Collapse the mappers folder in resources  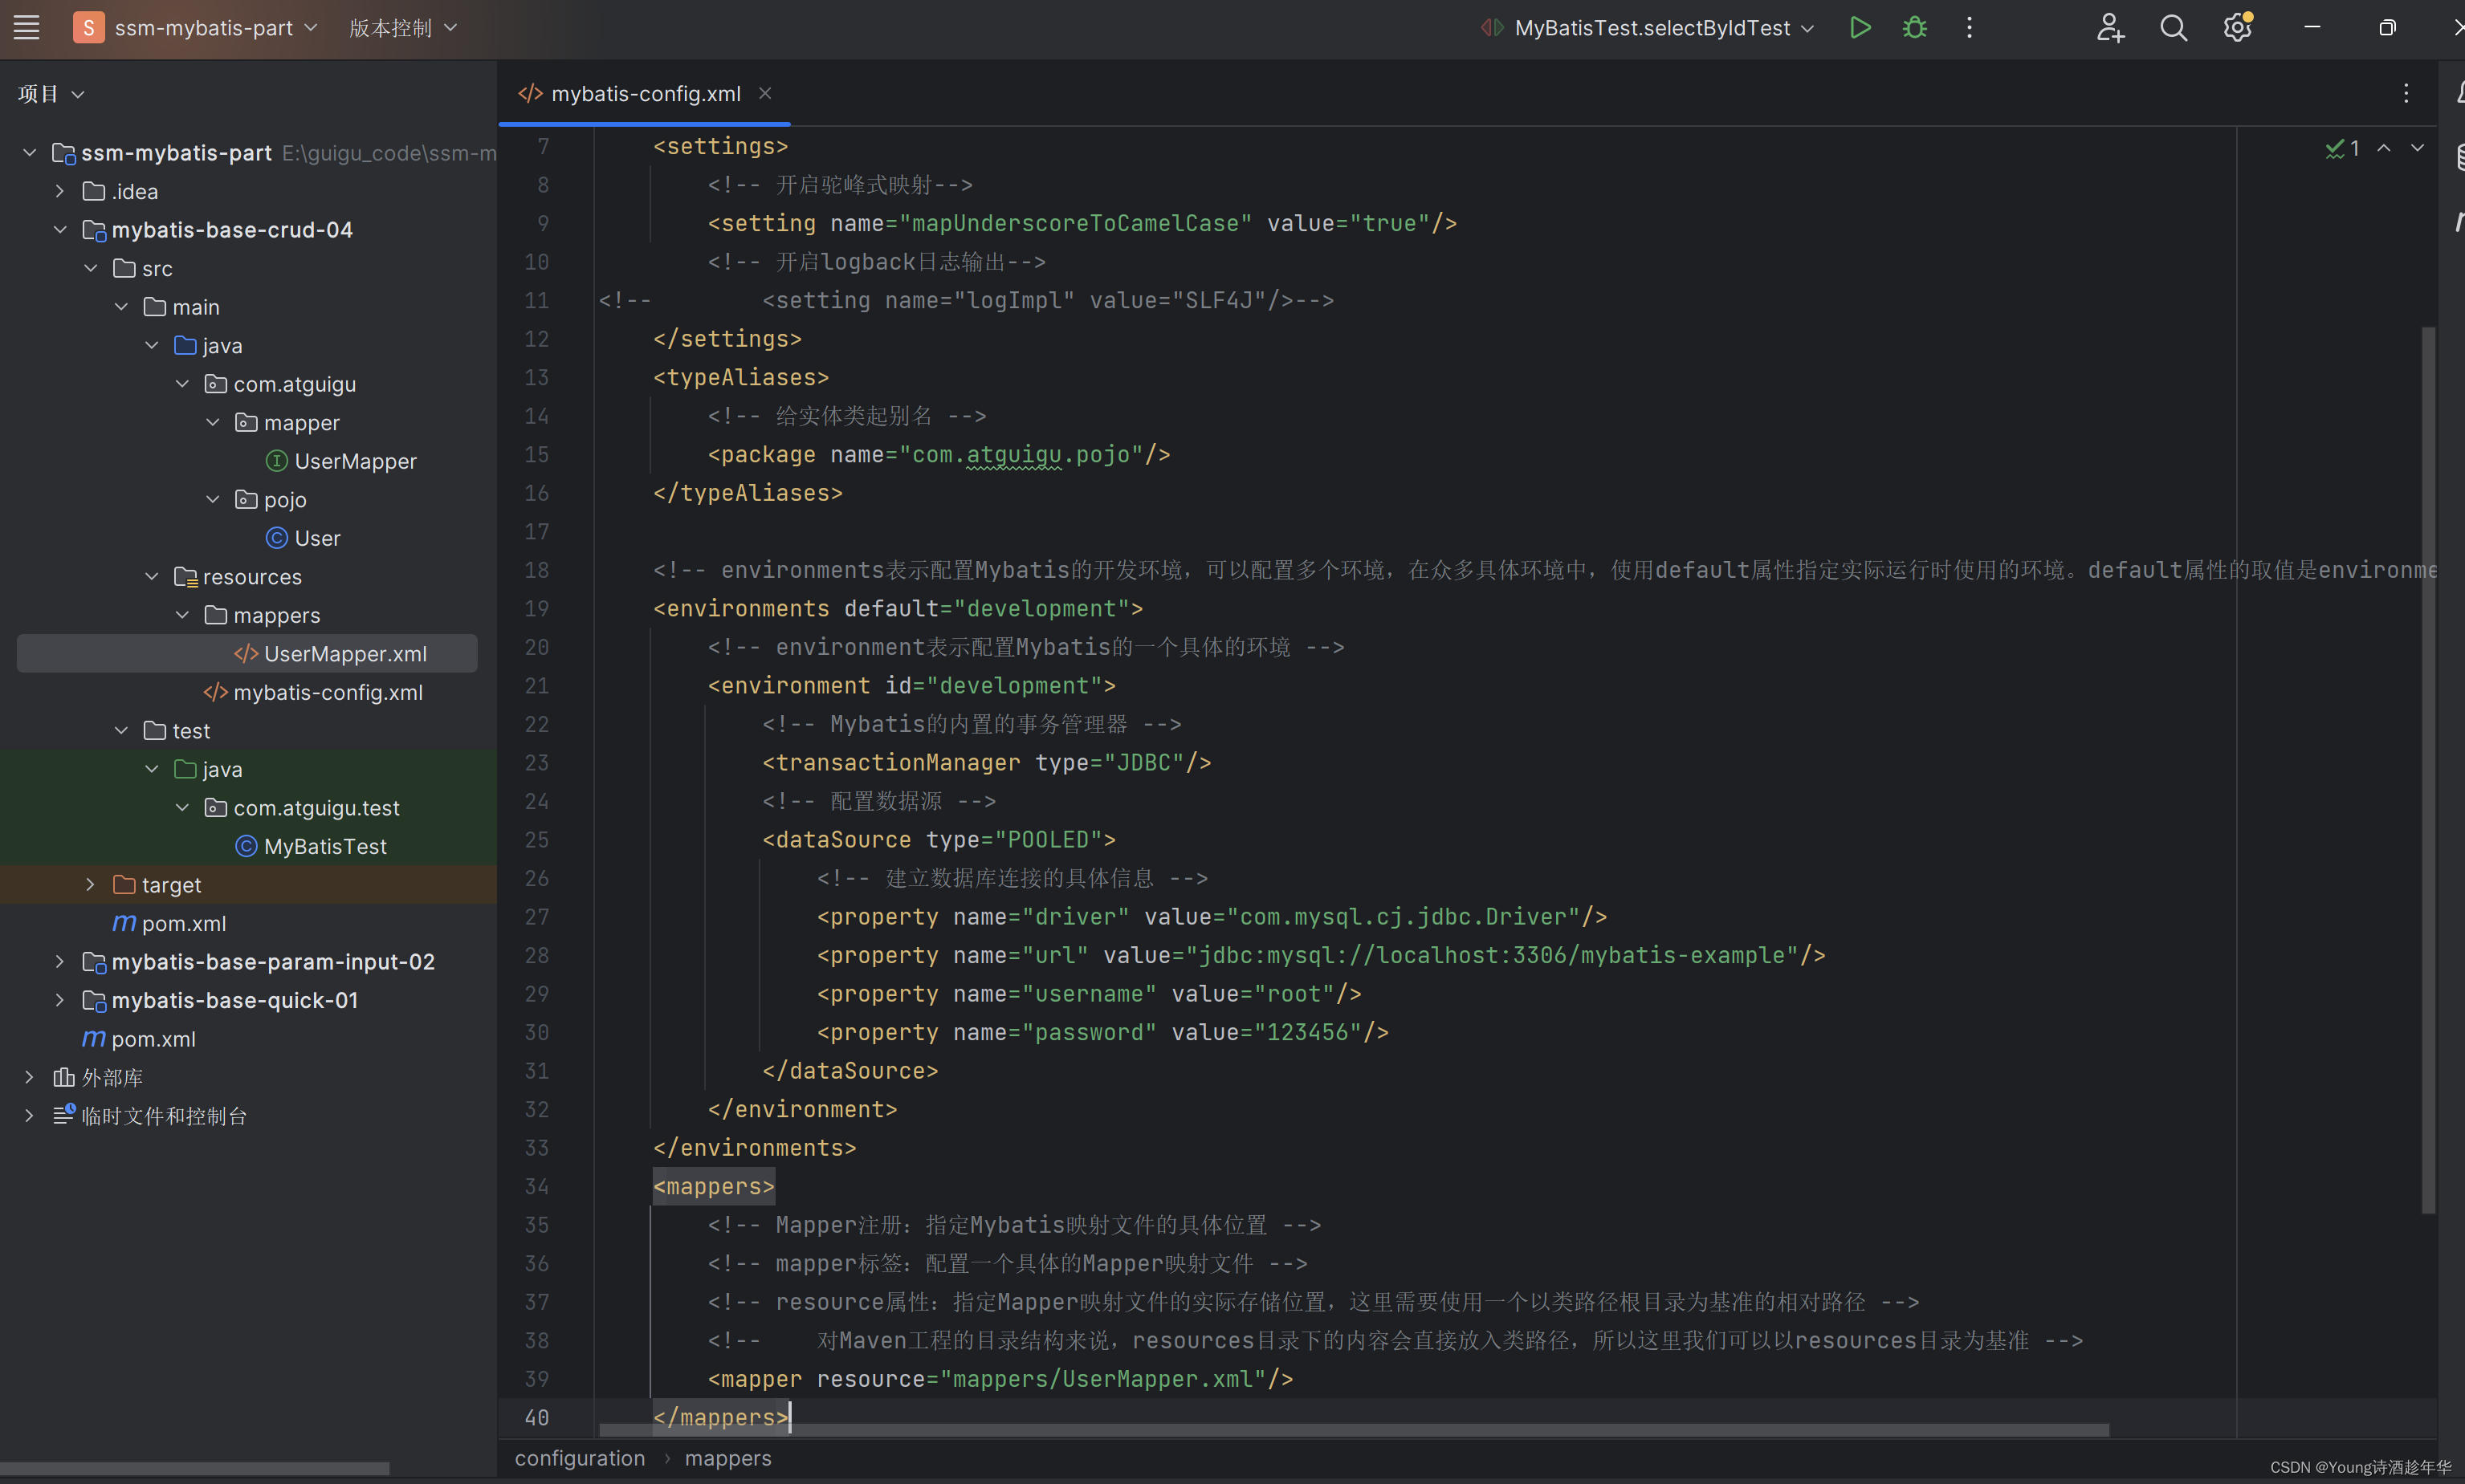click(183, 615)
